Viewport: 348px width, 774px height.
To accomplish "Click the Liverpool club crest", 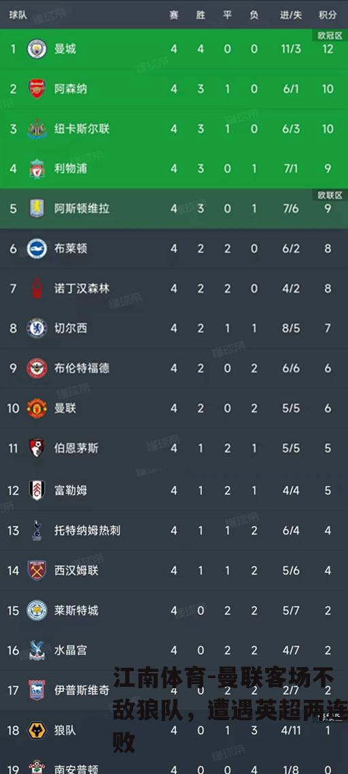I will tap(37, 169).
